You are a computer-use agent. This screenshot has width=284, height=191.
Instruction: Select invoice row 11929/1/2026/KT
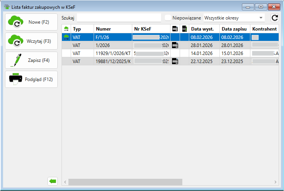(x=113, y=53)
